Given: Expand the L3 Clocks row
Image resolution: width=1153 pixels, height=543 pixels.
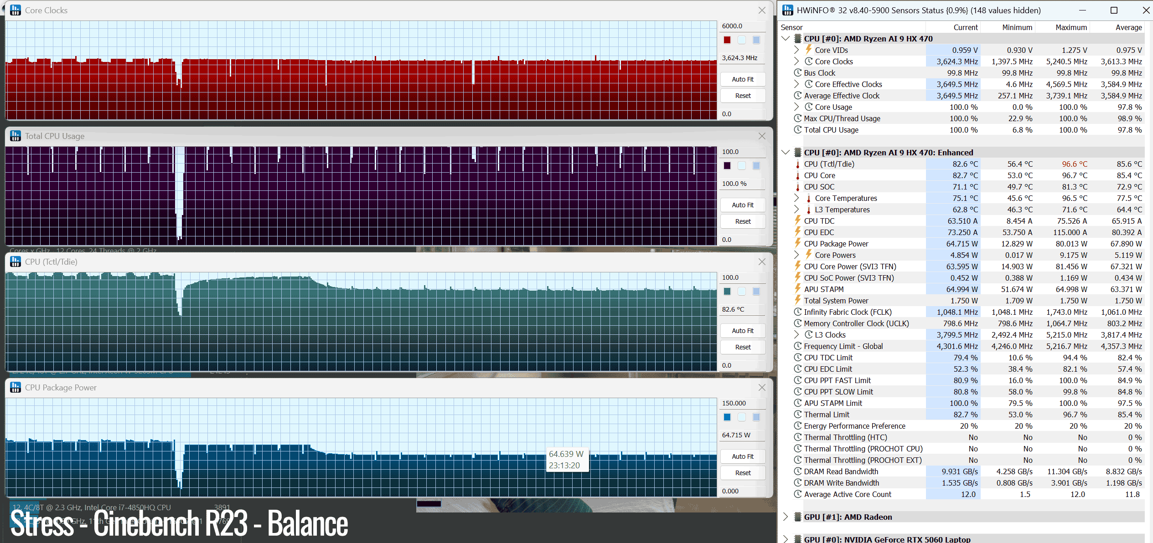Looking at the screenshot, I should tap(796, 335).
